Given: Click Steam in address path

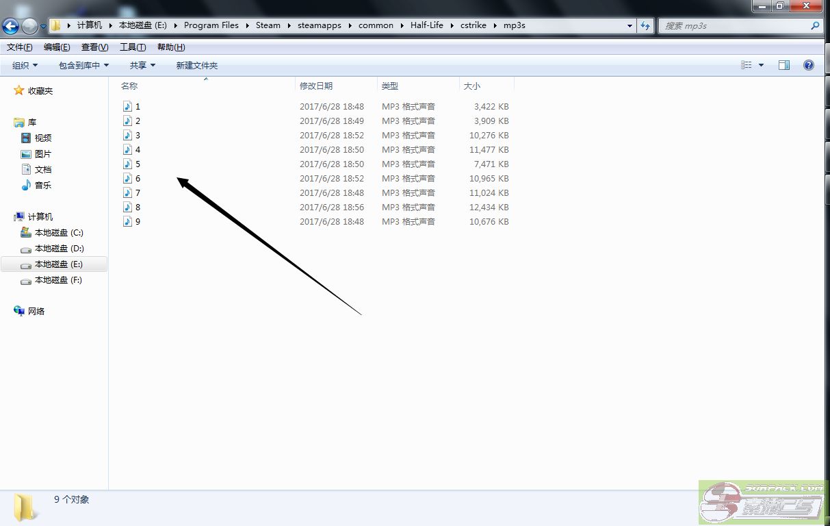Looking at the screenshot, I should click(x=268, y=25).
